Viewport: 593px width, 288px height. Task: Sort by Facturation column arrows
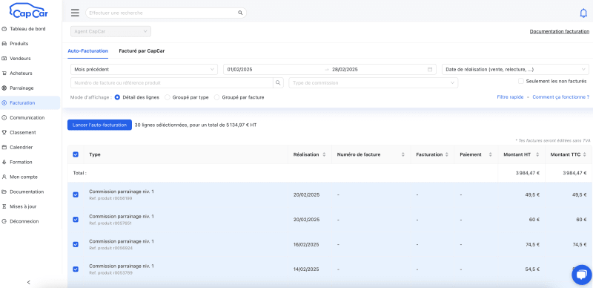(x=447, y=154)
